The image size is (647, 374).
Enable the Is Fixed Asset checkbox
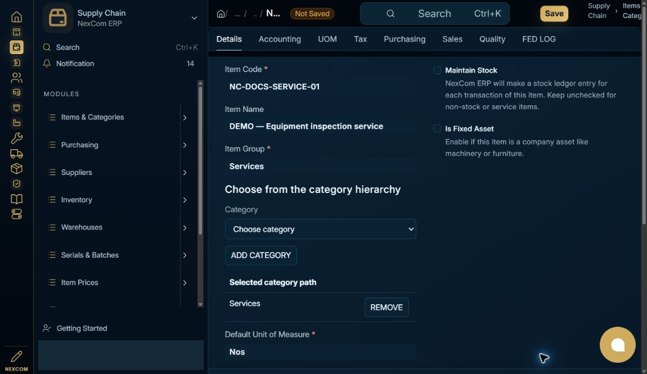437,129
